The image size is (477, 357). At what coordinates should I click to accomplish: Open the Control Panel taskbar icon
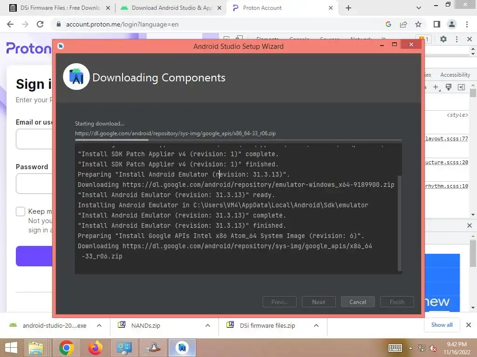click(124, 348)
